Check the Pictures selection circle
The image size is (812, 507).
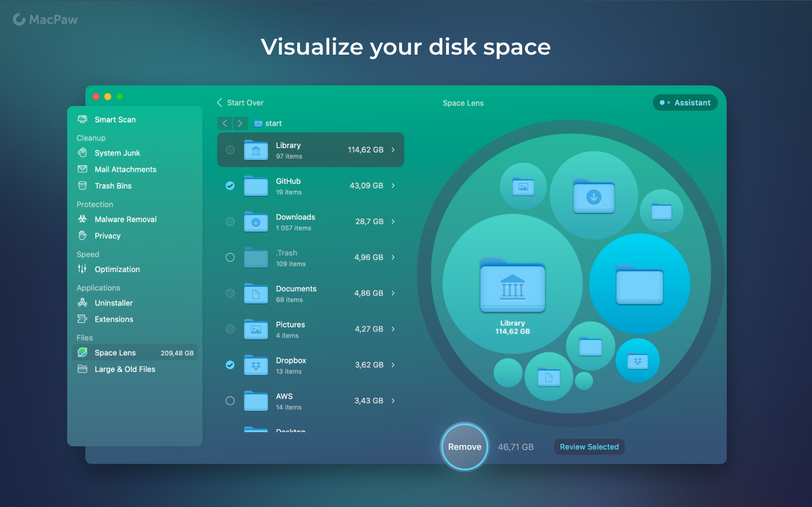pyautogui.click(x=230, y=329)
